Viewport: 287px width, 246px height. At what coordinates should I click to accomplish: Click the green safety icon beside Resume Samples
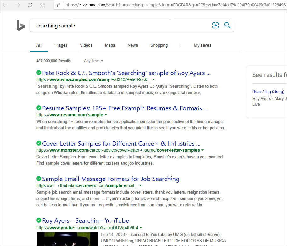38,107
